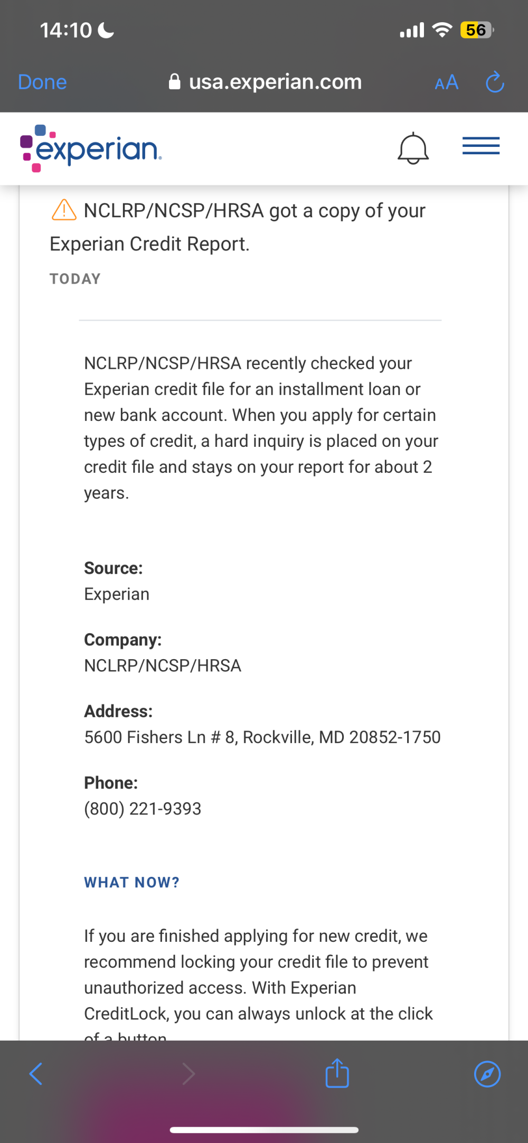Tap the notification bell icon
Image resolution: width=528 pixels, height=1143 pixels.
pos(413,148)
